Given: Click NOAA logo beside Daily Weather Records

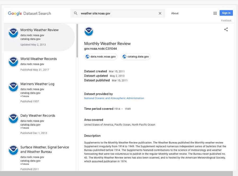Looking at the screenshot, I should click(x=13, y=119).
